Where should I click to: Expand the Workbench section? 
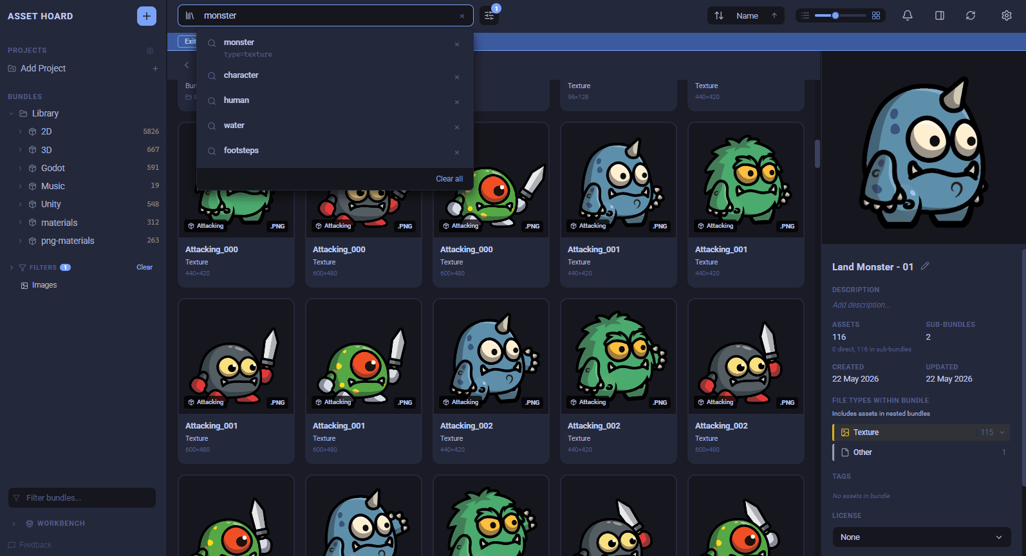pyautogui.click(x=14, y=523)
